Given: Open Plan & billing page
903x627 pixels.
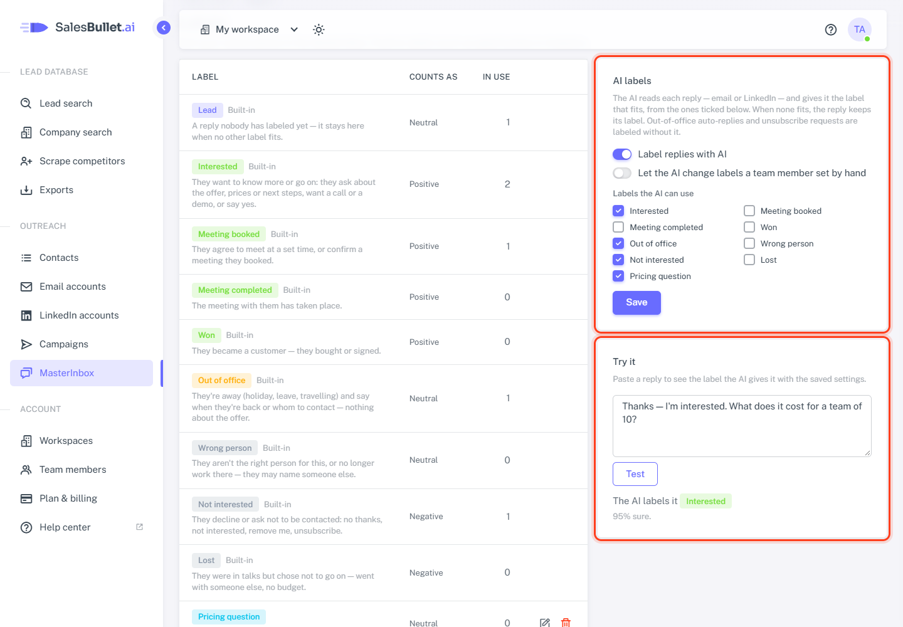Looking at the screenshot, I should 82,498.
